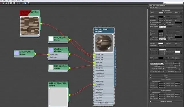The height and width of the screenshot is (107, 184).
Task: Open the Options menu
Action: tap(14, 1)
